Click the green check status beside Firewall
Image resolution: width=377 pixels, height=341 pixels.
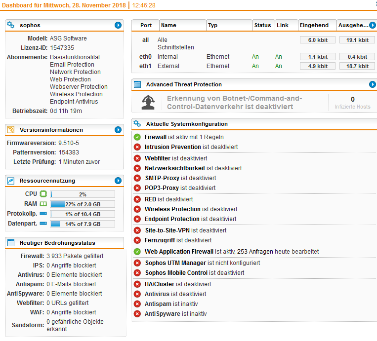(137, 137)
